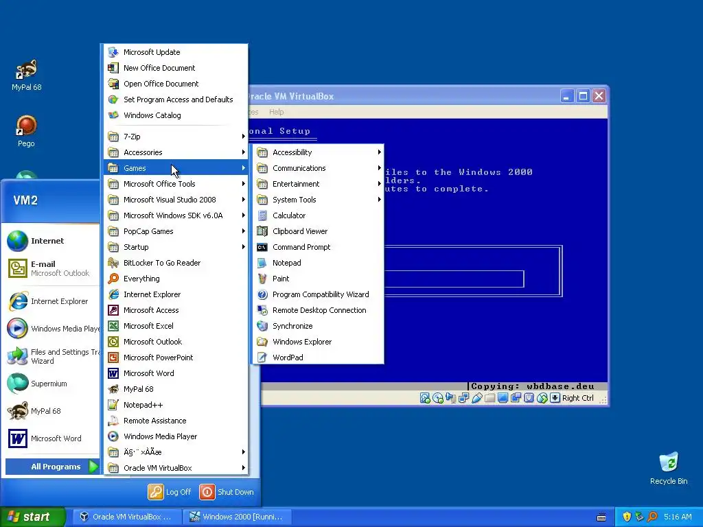Click the Right Ctrl host key label
The image size is (703, 527).
tap(578, 398)
